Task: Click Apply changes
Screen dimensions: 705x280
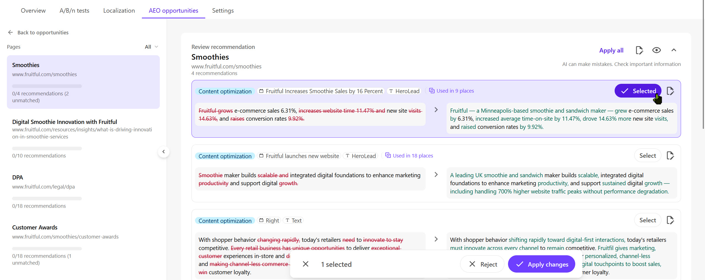Action: pyautogui.click(x=542, y=264)
